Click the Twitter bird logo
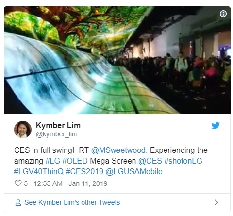The height and width of the screenshot is (216, 233). click(216, 125)
